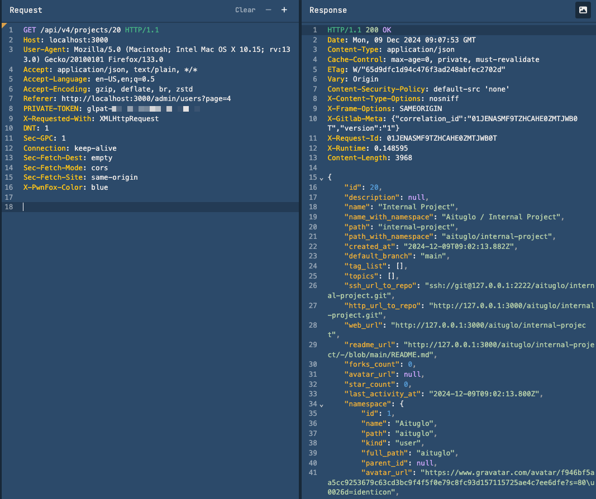
Task: Click the Clear button in Request pane
Action: (x=245, y=10)
